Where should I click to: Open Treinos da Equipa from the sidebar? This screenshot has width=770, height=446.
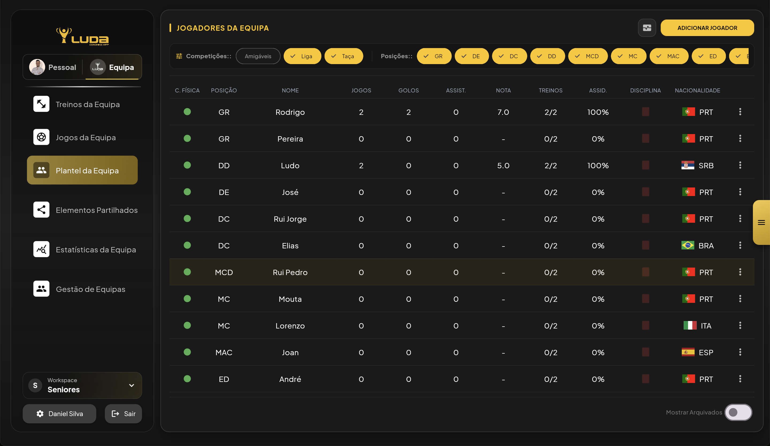[x=88, y=104]
